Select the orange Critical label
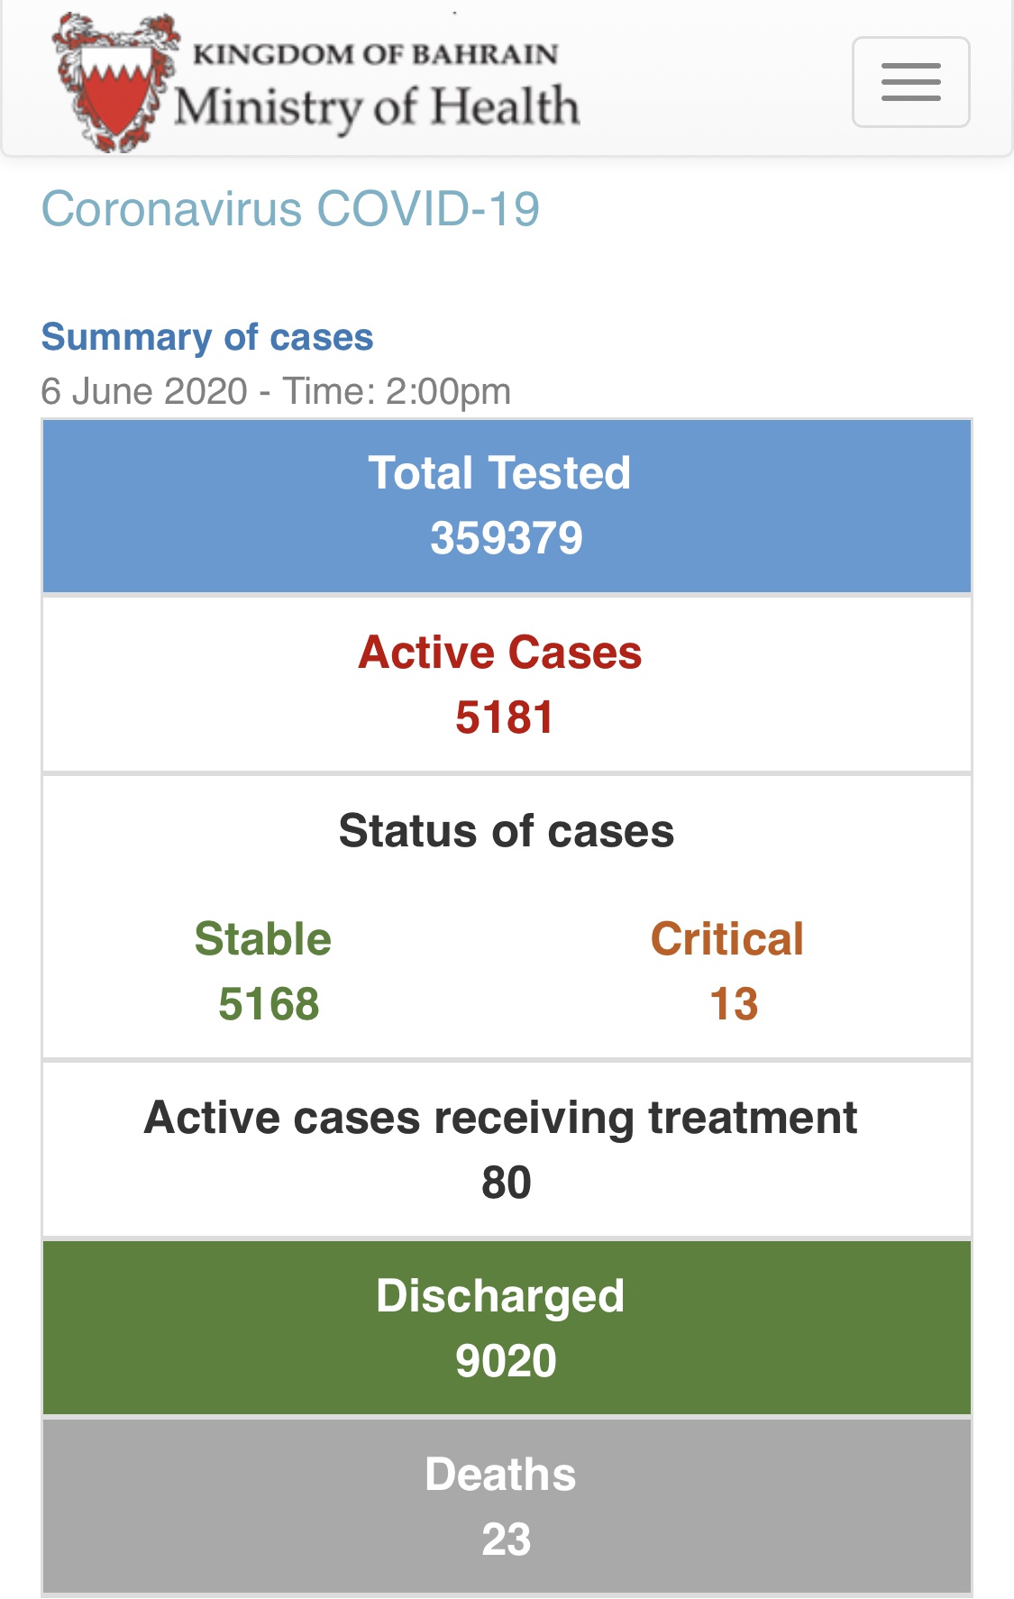The width and height of the screenshot is (1014, 1599). point(727,938)
